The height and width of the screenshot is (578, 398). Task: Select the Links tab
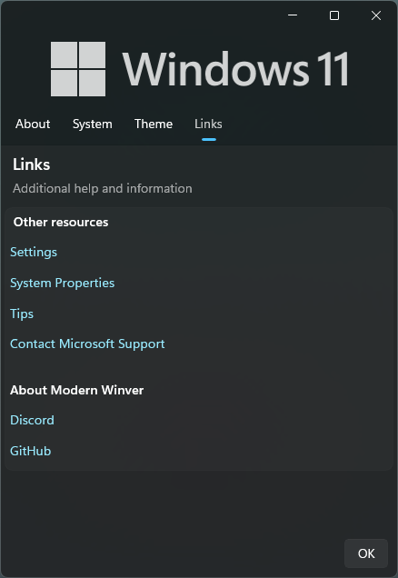pos(208,124)
